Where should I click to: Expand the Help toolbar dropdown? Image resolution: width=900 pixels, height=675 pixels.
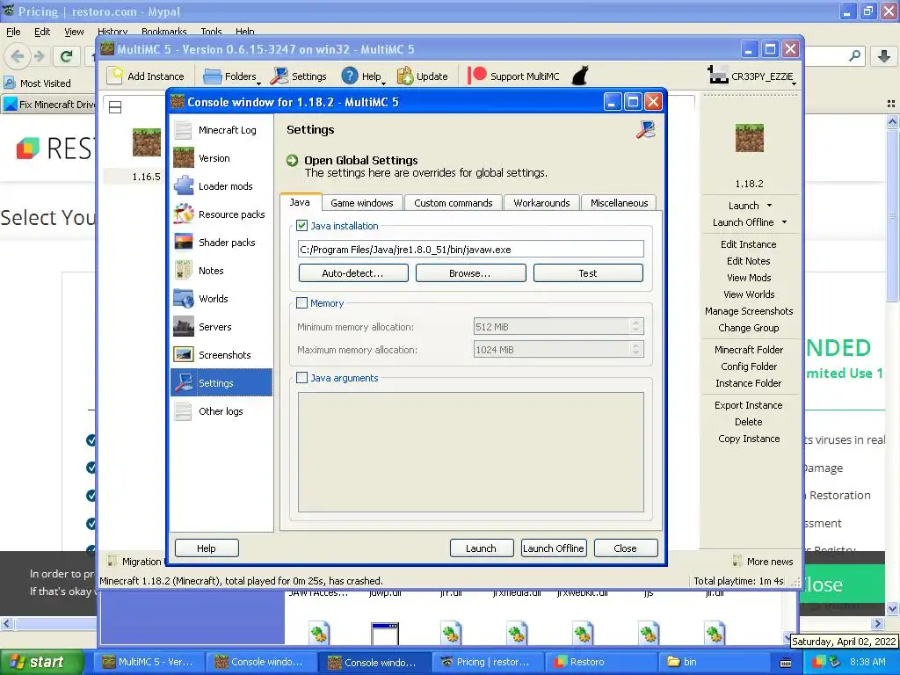[383, 83]
